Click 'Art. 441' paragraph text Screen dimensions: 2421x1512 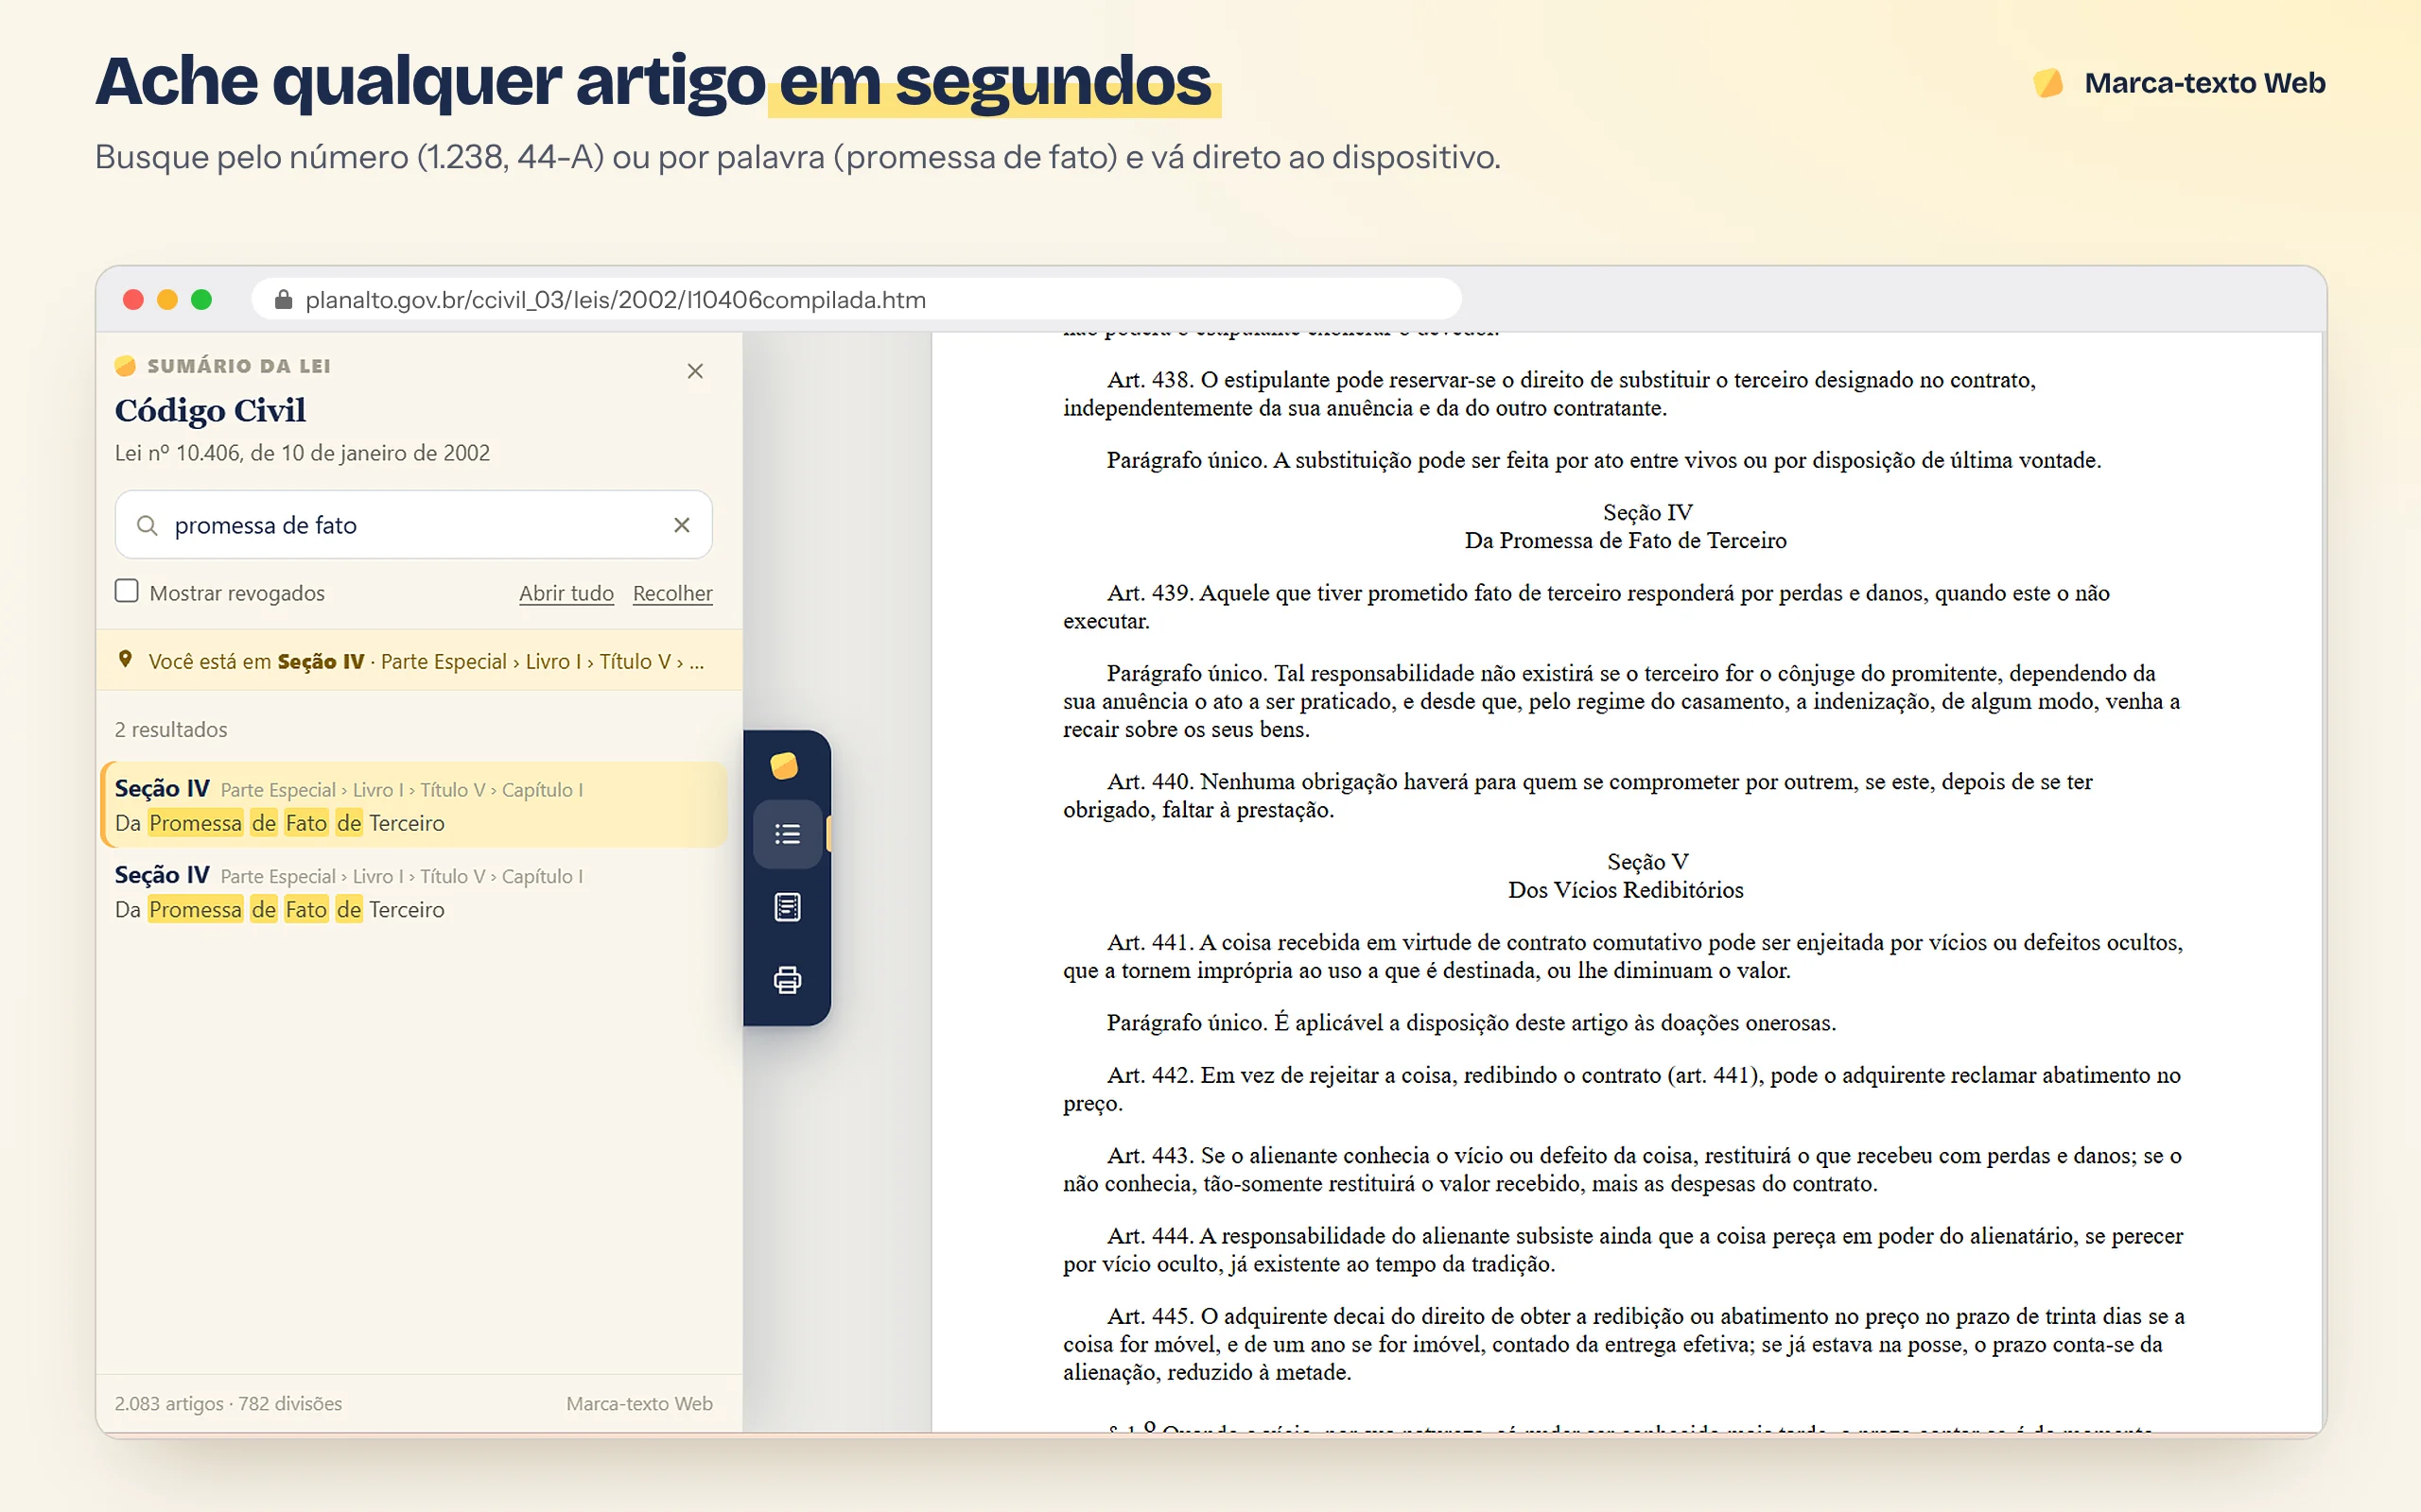pos(1623,956)
